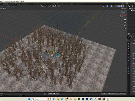Toggle snapping magnet in header
Screen dimensions: 135x101
(53, 6)
